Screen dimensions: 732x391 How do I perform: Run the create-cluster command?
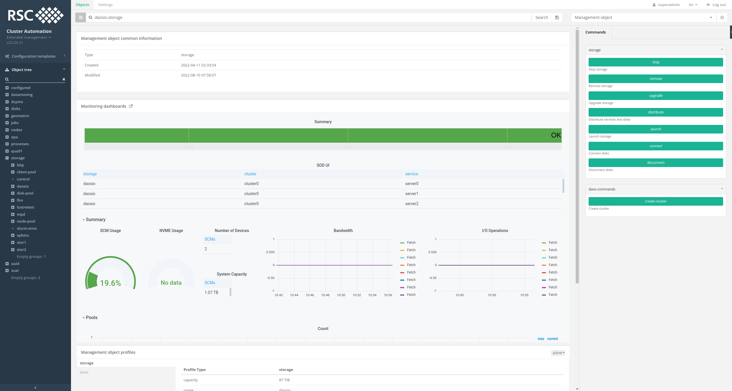point(655,201)
